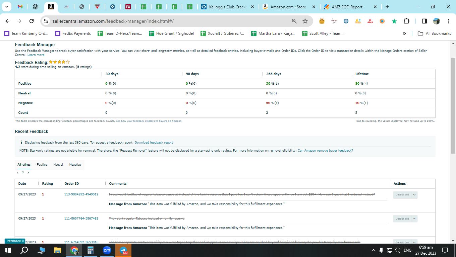The image size is (456, 257).
Task: Open Telegram from the taskbar
Action: [123, 250]
